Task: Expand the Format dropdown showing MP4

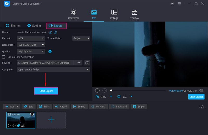Action: pyautogui.click(x=31, y=38)
